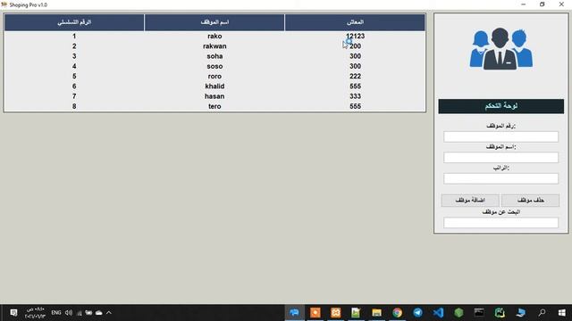Focus the اسم الموظف employee name field

500,157
